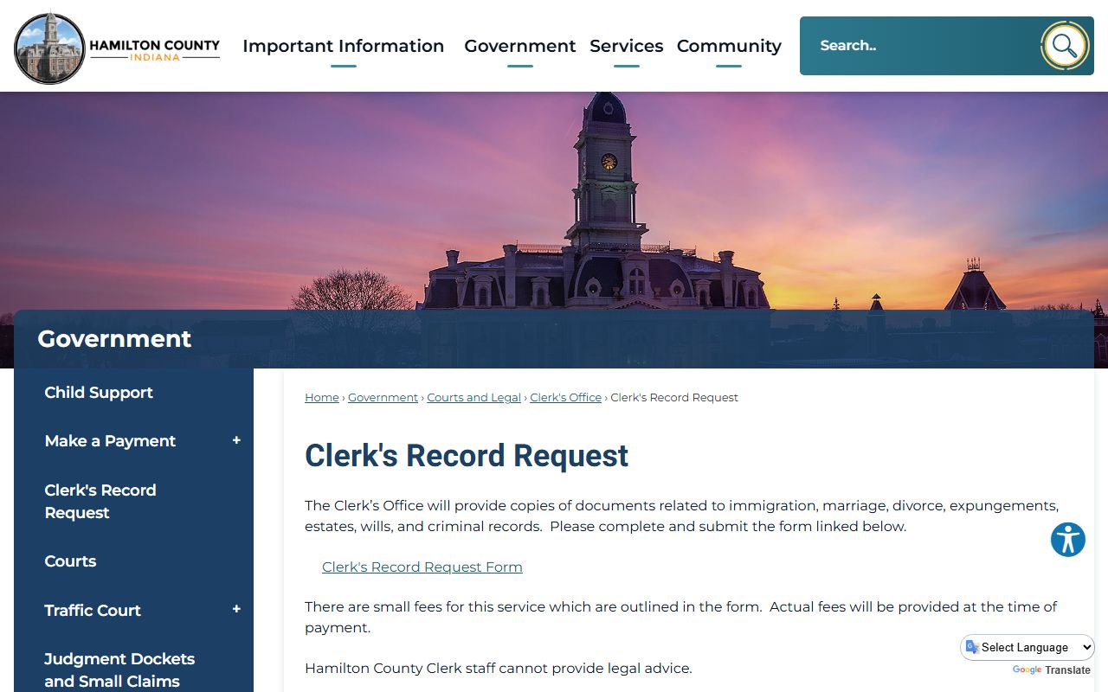Go to the Clerk's Office breadcrumb
The image size is (1108, 692).
tap(565, 398)
